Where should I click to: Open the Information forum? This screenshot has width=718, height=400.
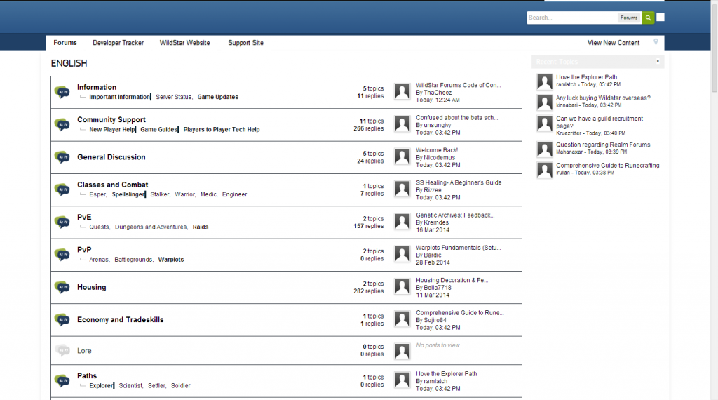[x=97, y=87]
